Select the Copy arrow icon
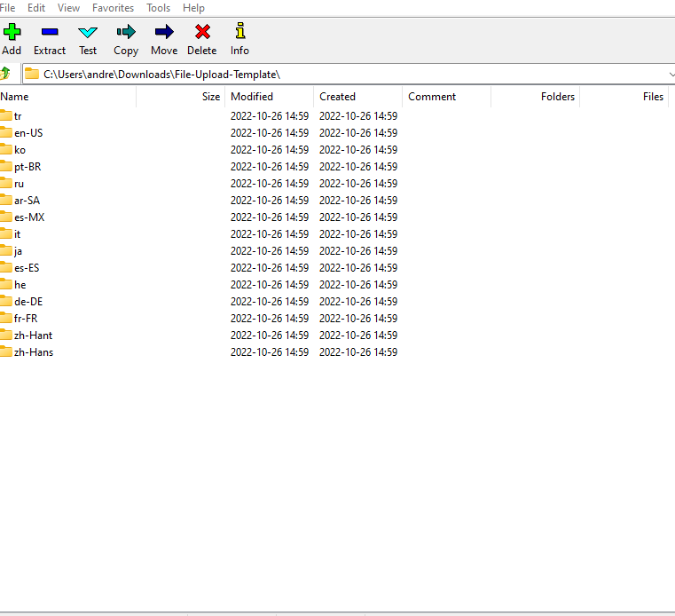 tap(126, 33)
